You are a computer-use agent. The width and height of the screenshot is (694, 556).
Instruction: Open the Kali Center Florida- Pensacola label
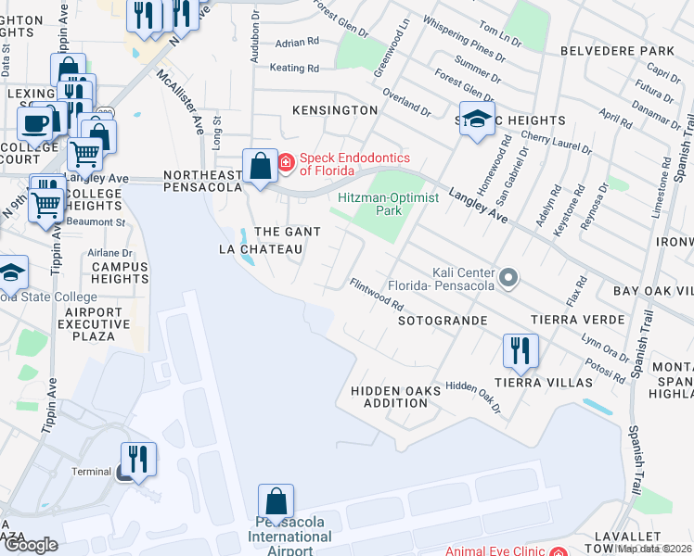pos(441,279)
